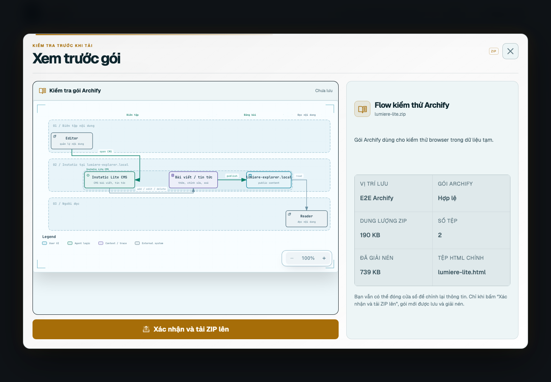This screenshot has width=551, height=382.
Task: Click the '739 KB' extracted size value
Action: [370, 272]
